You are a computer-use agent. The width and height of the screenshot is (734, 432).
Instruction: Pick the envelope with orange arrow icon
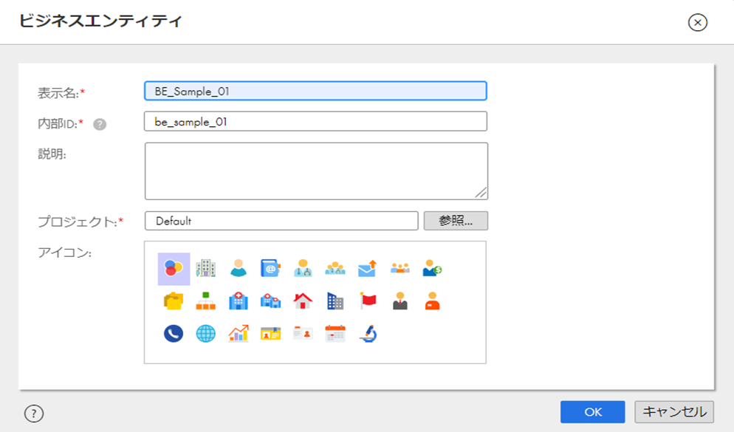(x=368, y=268)
